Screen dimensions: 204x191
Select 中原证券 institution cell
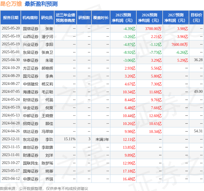(x=31, y=179)
